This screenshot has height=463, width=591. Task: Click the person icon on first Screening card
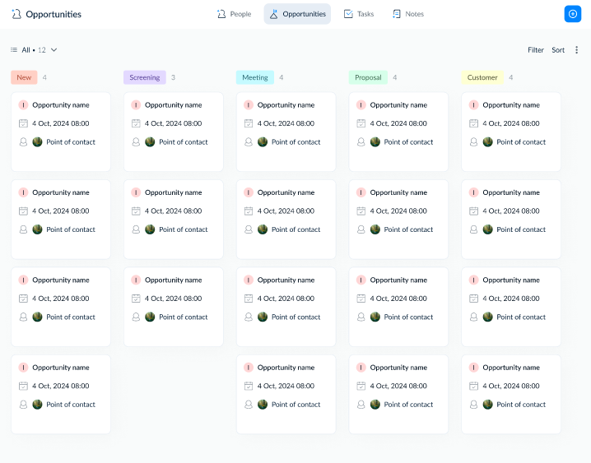136,141
